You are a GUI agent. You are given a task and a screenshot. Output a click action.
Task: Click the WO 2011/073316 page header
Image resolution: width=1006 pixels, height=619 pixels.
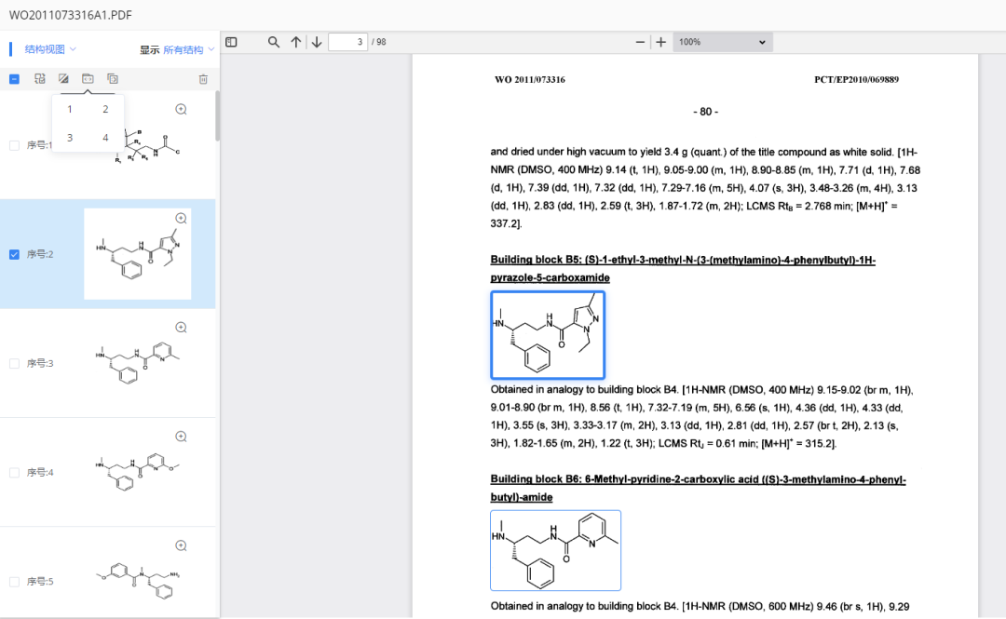[x=530, y=79]
